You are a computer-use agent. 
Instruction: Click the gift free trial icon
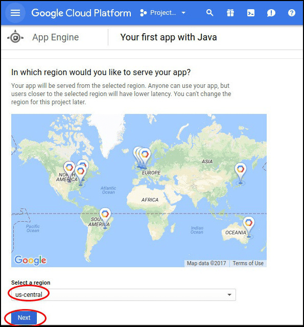coord(230,13)
